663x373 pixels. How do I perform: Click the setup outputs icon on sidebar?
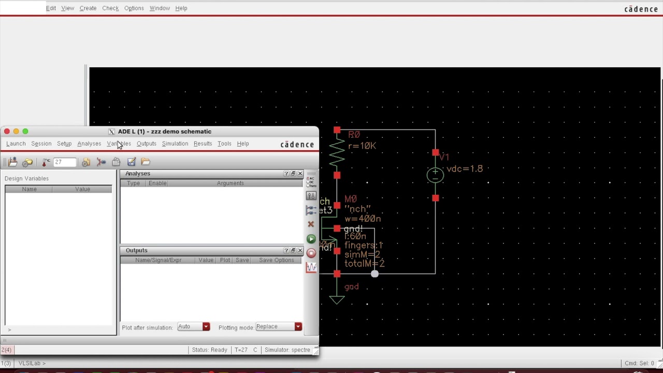[311, 210]
